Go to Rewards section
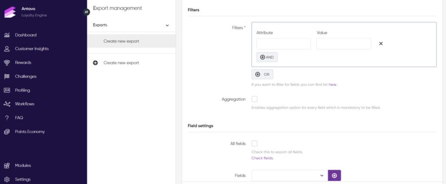The height and width of the screenshot is (184, 446). tap(23, 62)
